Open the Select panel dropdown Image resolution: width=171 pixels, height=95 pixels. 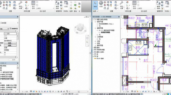(95, 11)
